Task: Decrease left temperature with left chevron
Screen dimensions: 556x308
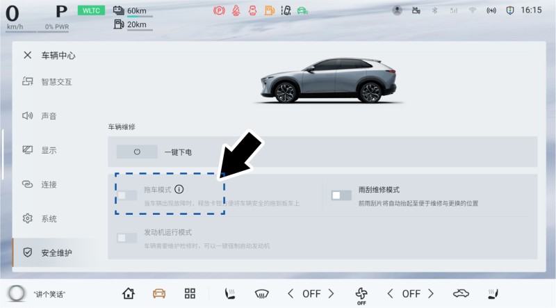Action: coord(291,293)
